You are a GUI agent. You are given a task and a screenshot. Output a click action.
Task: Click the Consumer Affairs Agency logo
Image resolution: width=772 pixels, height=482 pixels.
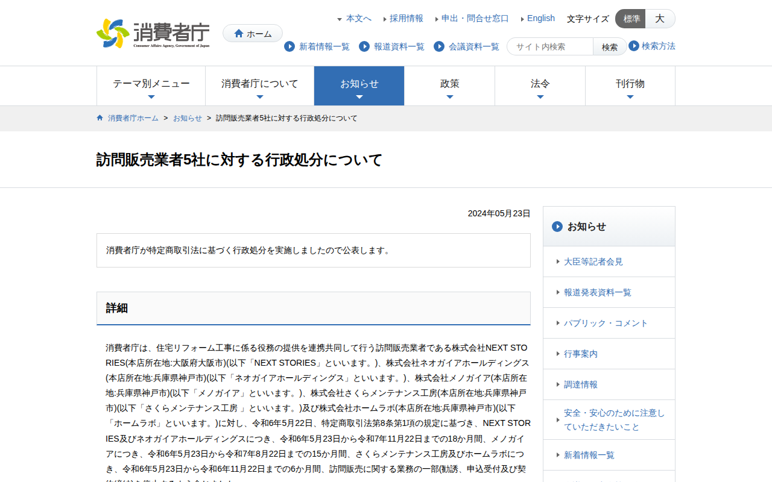click(153, 33)
